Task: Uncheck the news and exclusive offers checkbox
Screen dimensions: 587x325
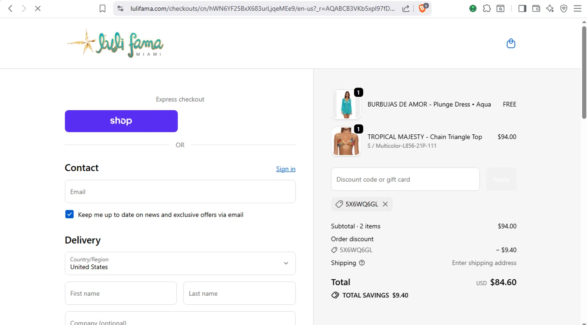Action: (69, 214)
